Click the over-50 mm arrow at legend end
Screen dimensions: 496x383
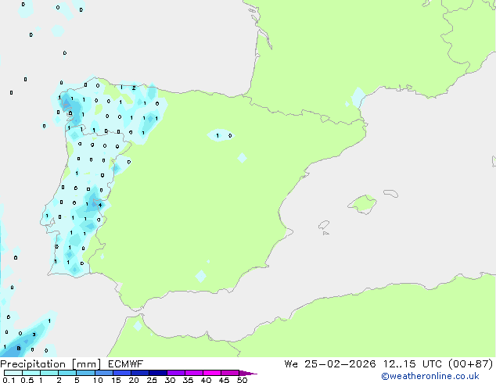[248, 373]
